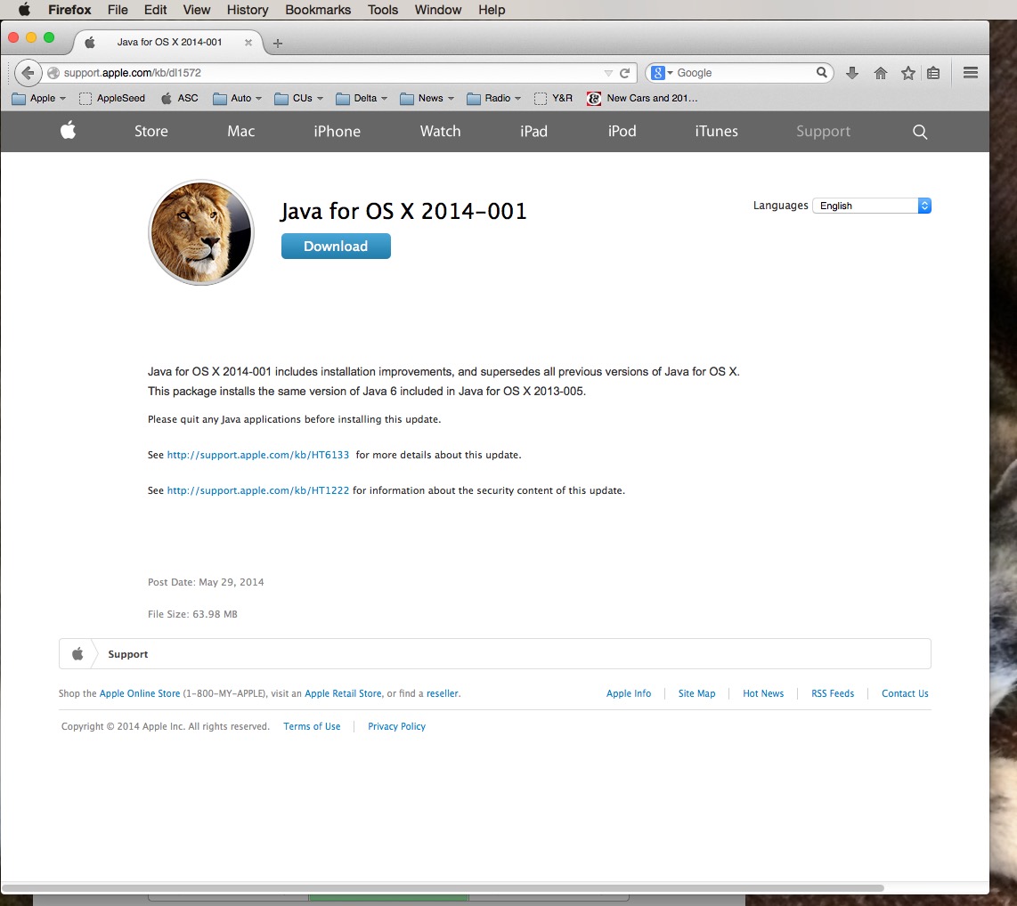1017x906 pixels.
Task: Click the Apple Retail Store link
Action: [x=343, y=693]
